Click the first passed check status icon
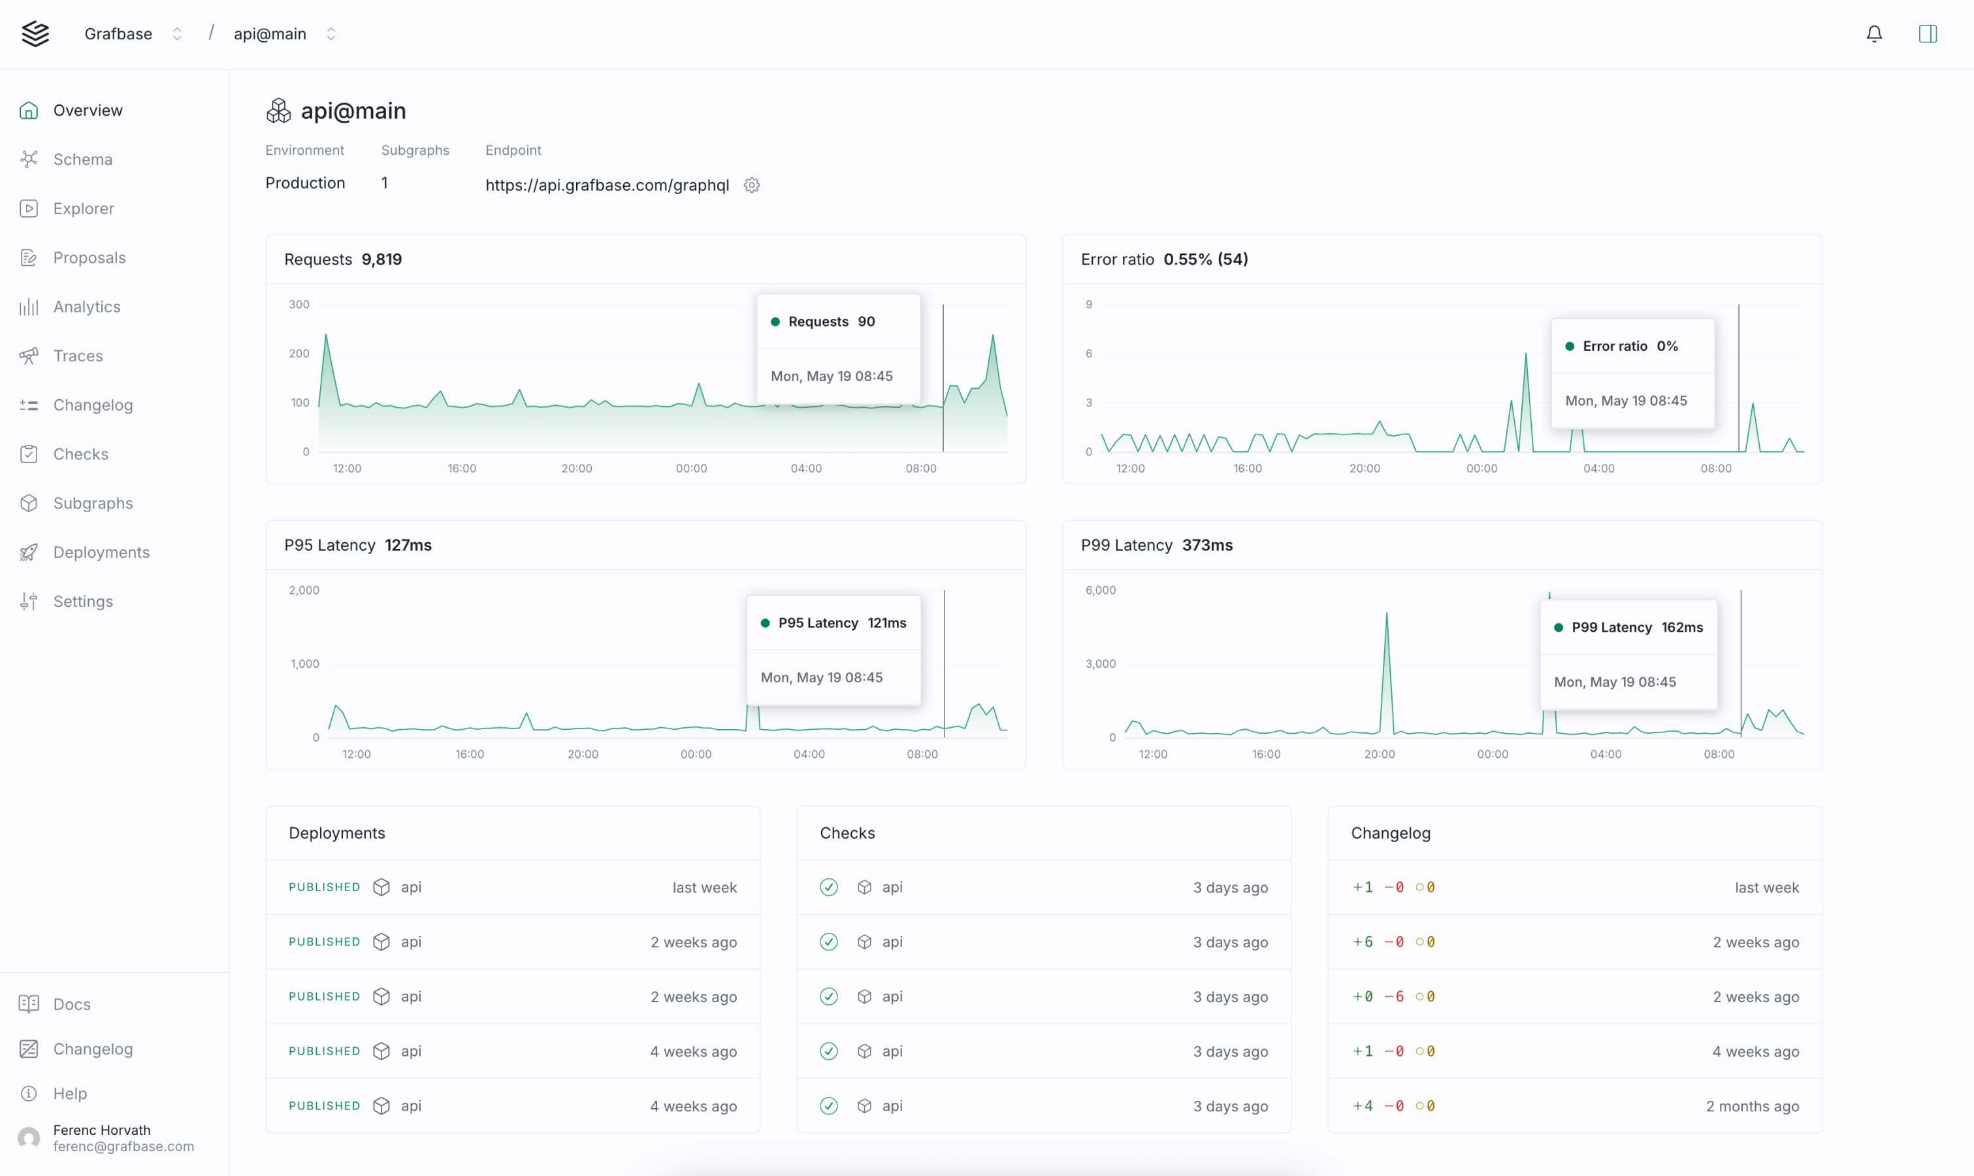 tap(828, 887)
